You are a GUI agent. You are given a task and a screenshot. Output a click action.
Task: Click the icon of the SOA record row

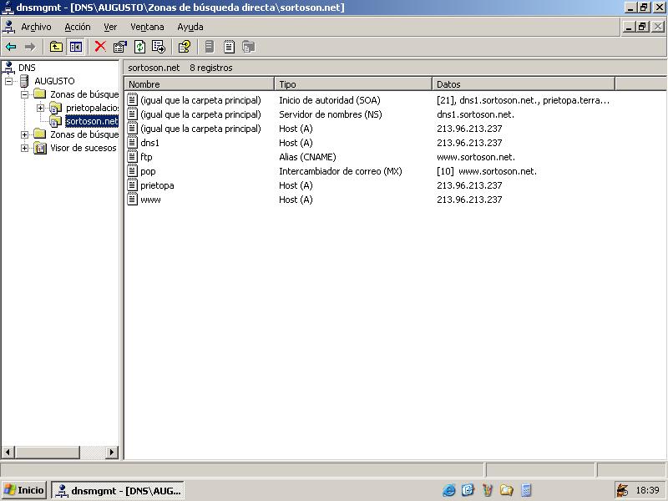click(133, 99)
